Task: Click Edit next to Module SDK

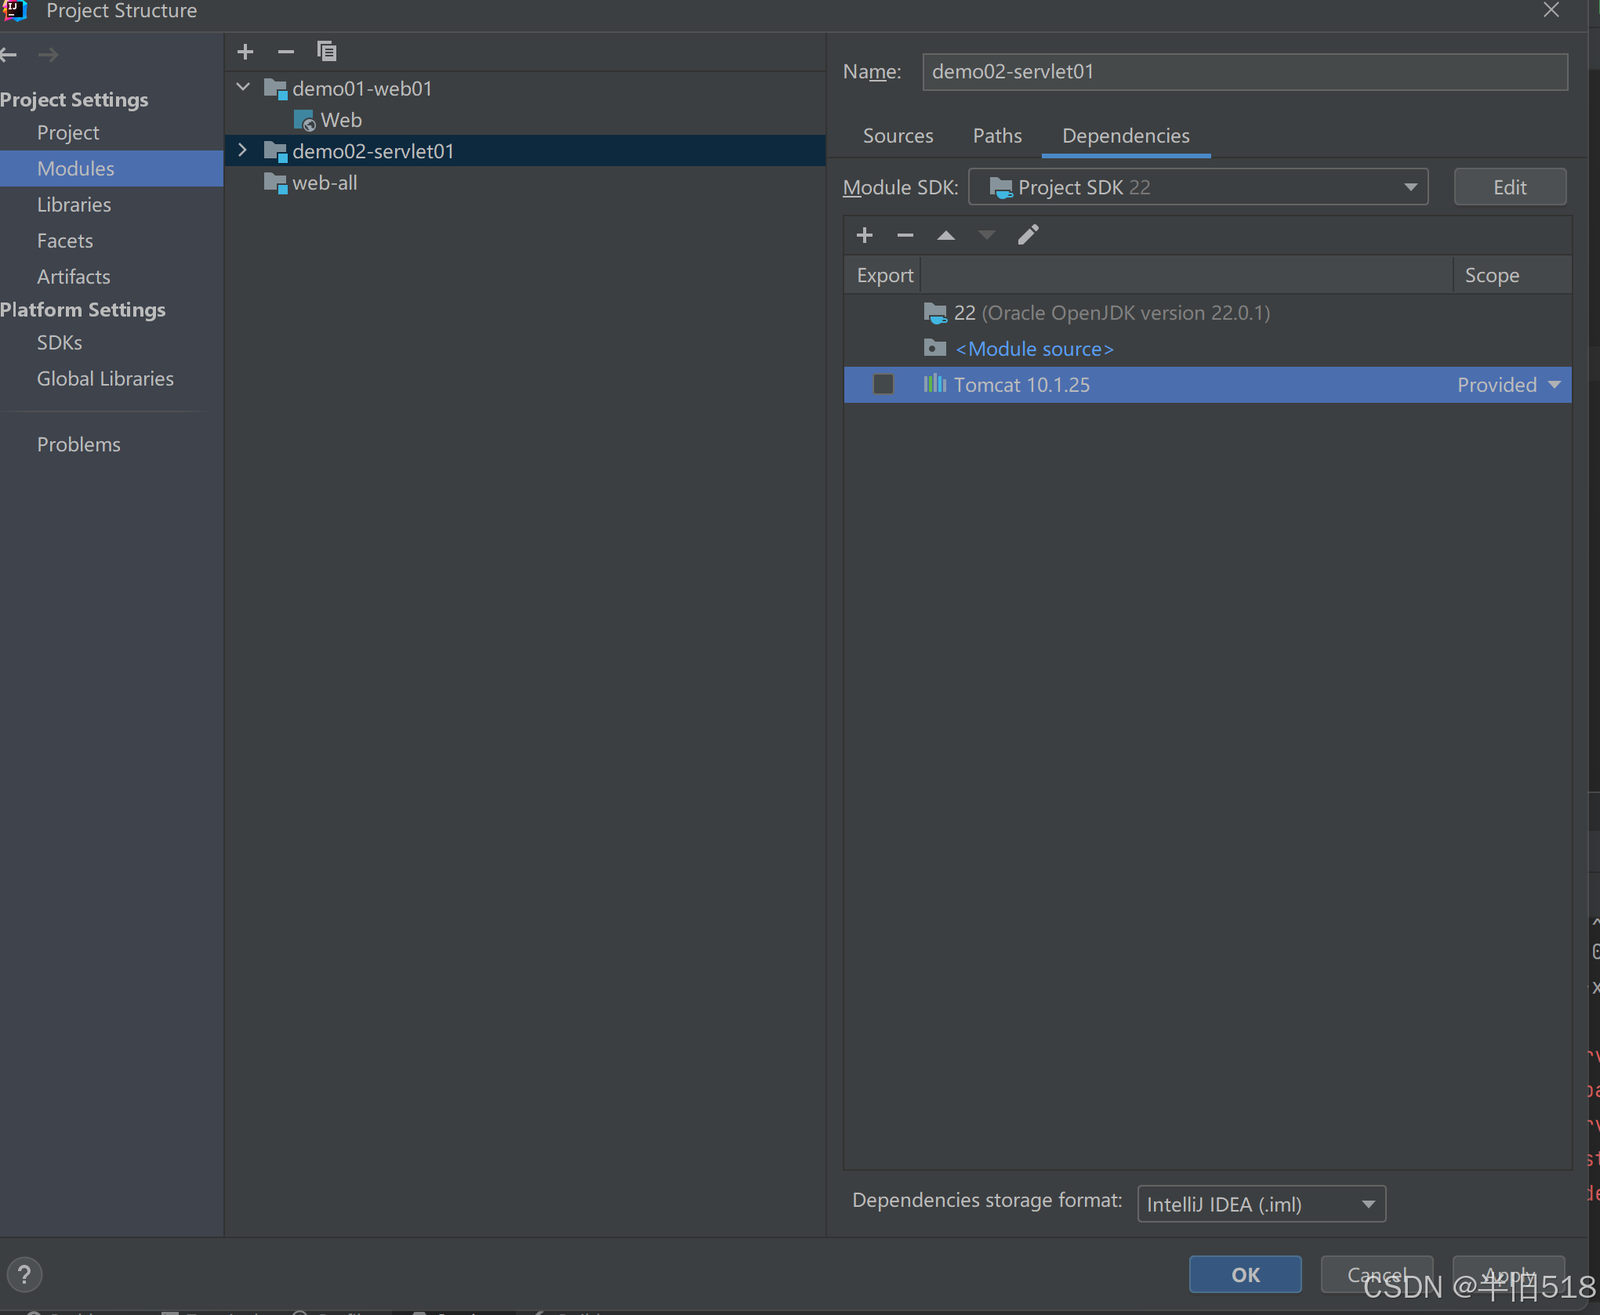Action: [x=1510, y=187]
